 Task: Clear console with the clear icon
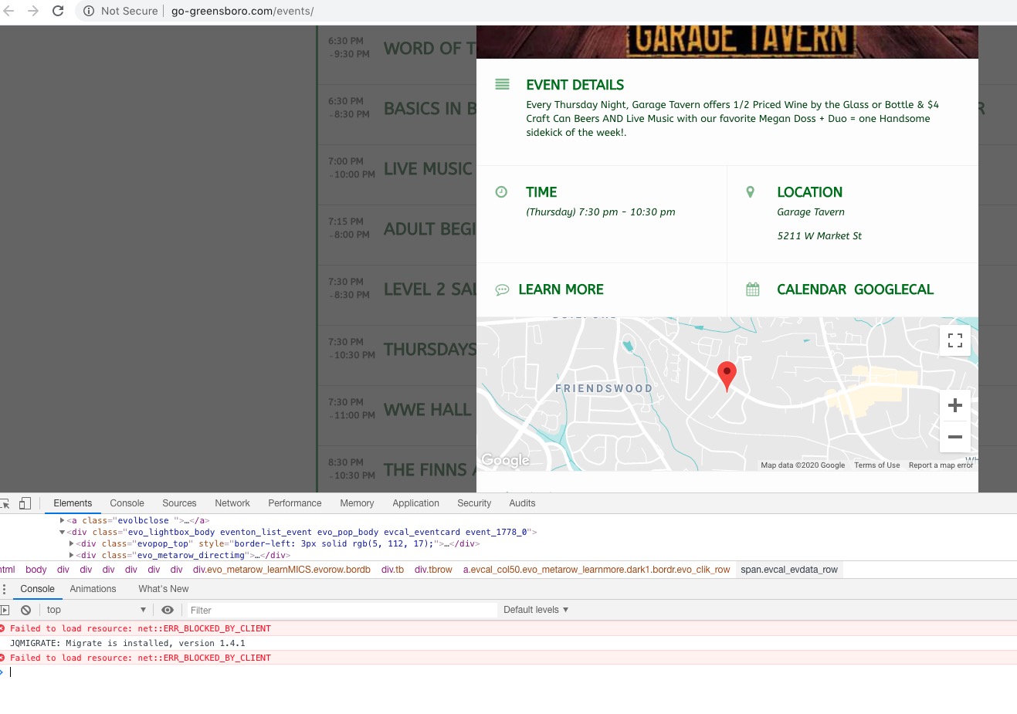coord(25,610)
